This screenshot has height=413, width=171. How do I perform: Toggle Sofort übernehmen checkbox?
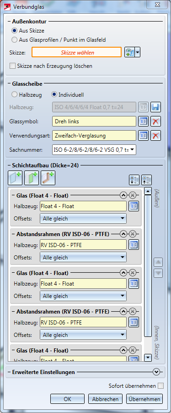(161, 386)
